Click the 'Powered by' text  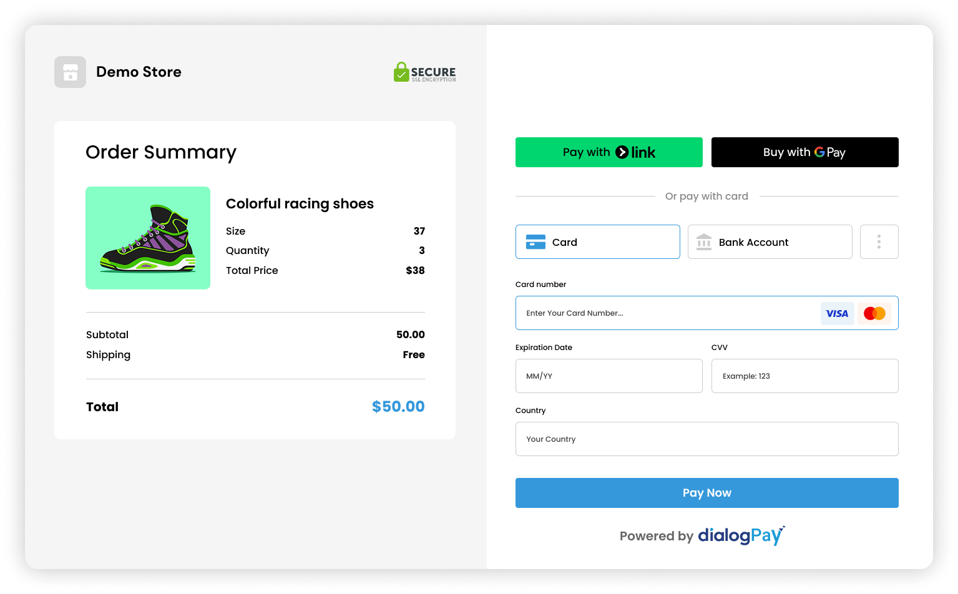point(657,536)
